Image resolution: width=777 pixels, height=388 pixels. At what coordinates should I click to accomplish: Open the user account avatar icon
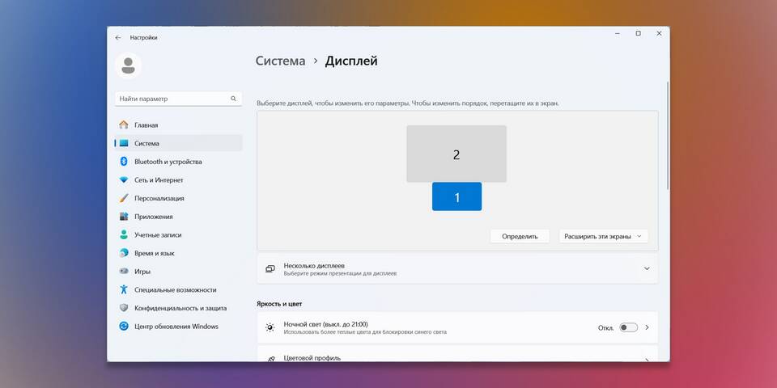129,65
